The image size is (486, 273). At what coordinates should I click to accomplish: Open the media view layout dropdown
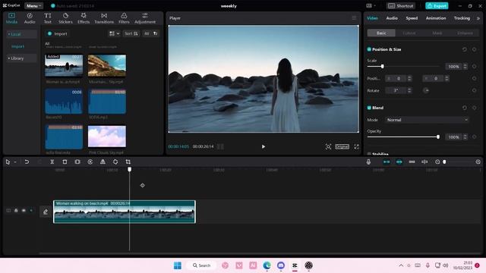point(114,33)
